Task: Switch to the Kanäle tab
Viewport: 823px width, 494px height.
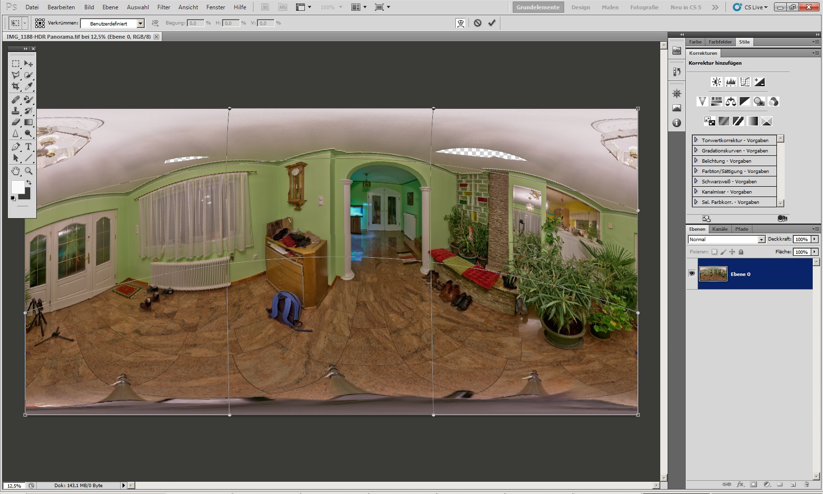Action: 720,229
